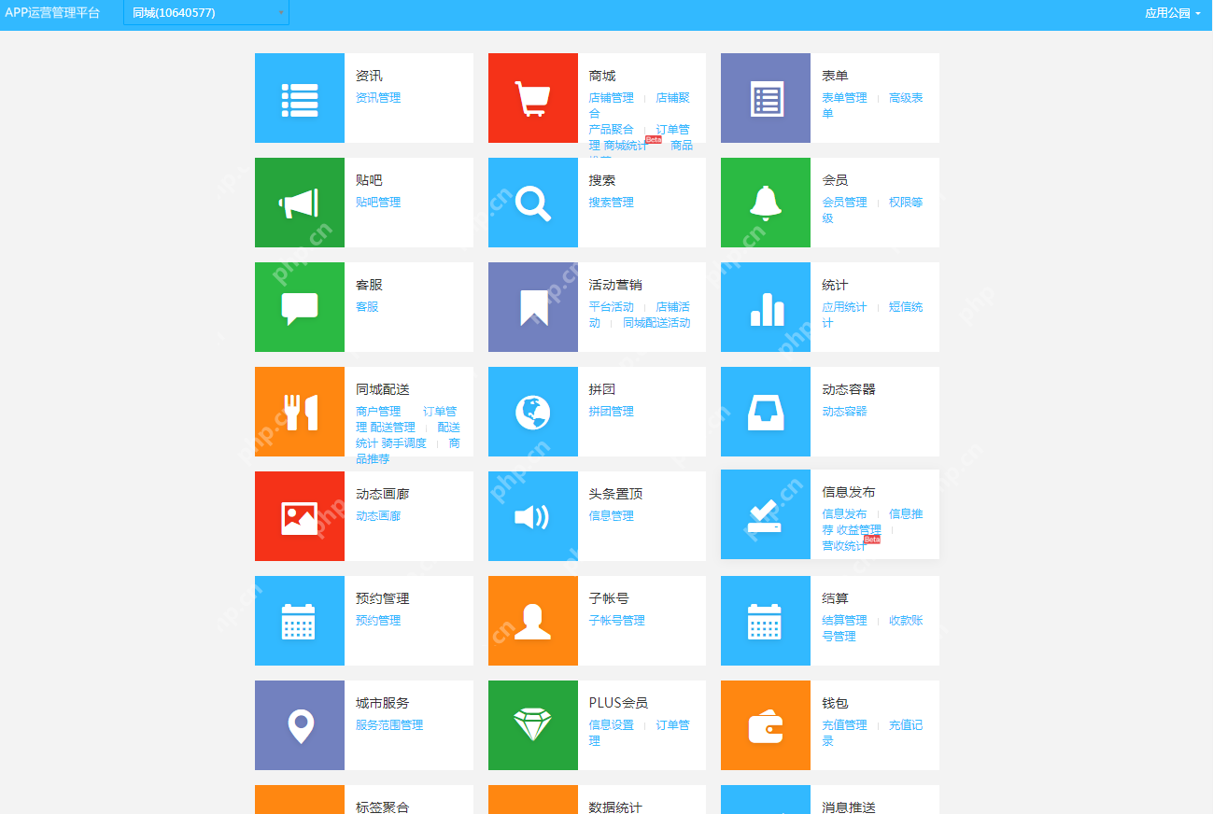Click the 头条置顶 loudspeaker icon
Viewport: 1213px width, 814px height.
532,516
